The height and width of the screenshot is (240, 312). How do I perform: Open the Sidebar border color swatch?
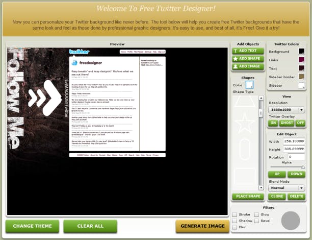pyautogui.click(x=301, y=77)
